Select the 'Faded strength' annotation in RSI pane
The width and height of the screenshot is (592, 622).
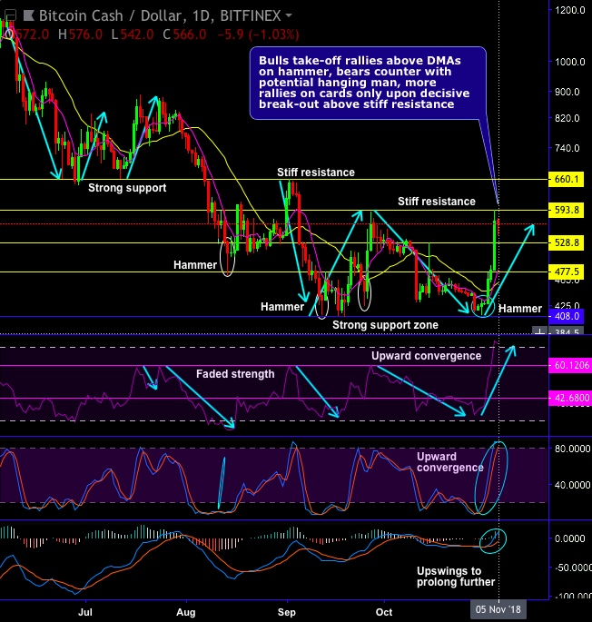point(235,374)
